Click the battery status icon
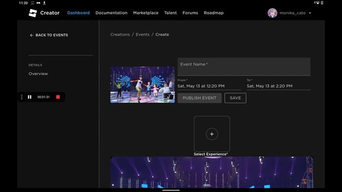 coord(322,3)
